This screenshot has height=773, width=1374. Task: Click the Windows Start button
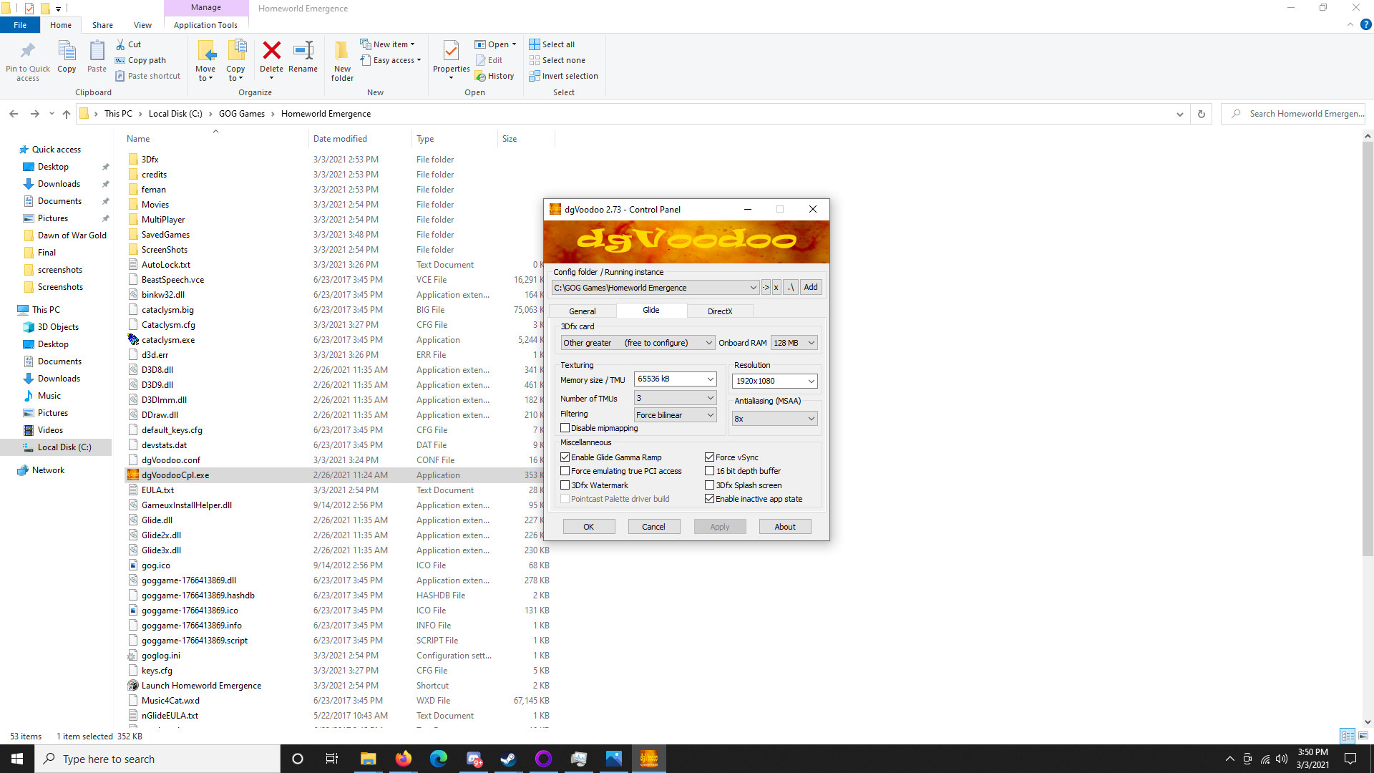17,759
